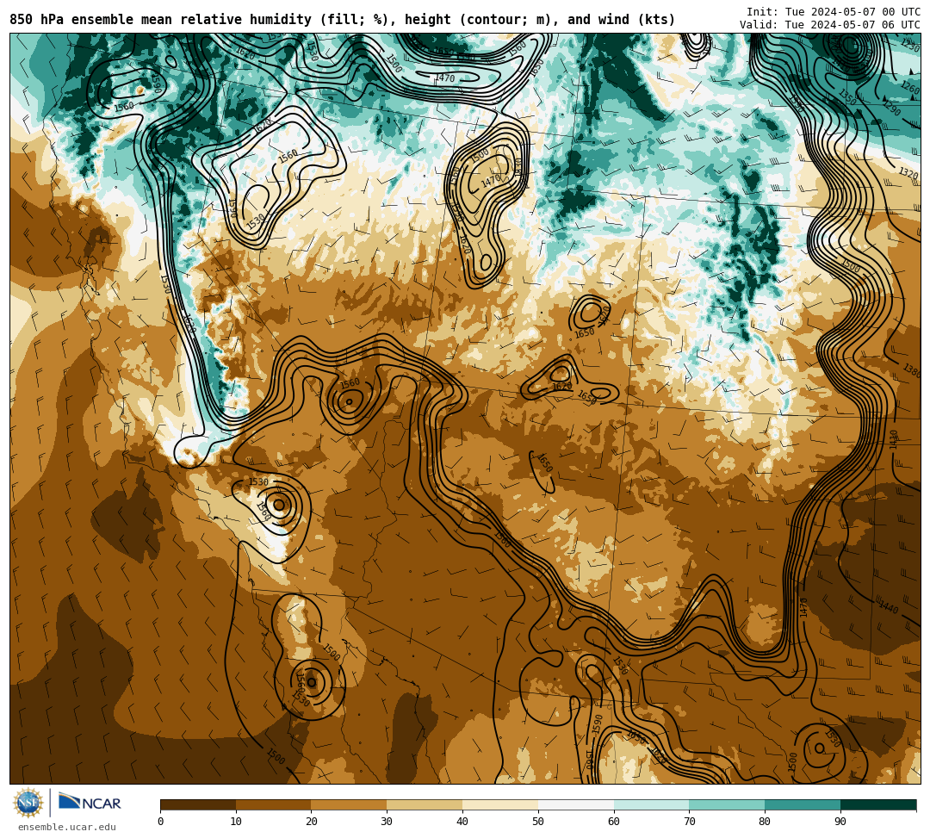Click the colorbar tick label 50

538,822
